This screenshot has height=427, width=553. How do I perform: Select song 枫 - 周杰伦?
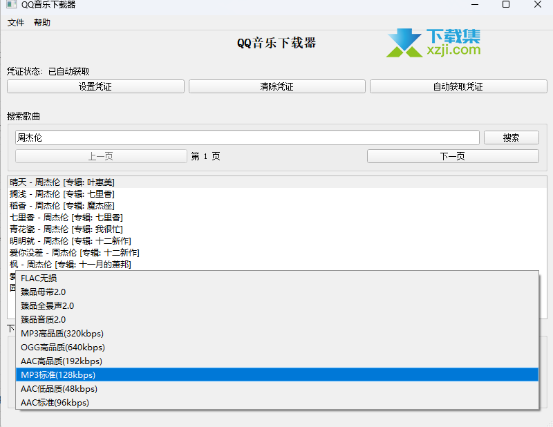point(277,264)
